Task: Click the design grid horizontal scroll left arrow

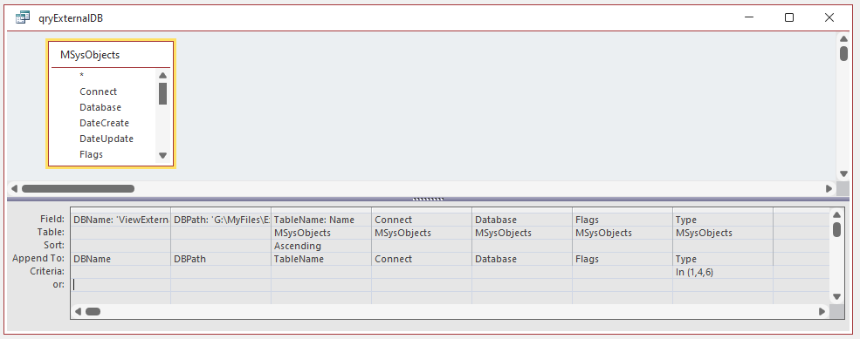Action: [x=78, y=312]
